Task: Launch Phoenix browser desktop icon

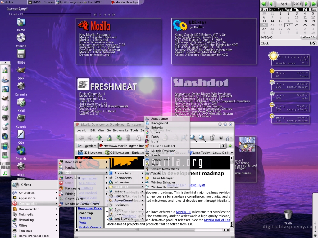Action: [x=21, y=150]
